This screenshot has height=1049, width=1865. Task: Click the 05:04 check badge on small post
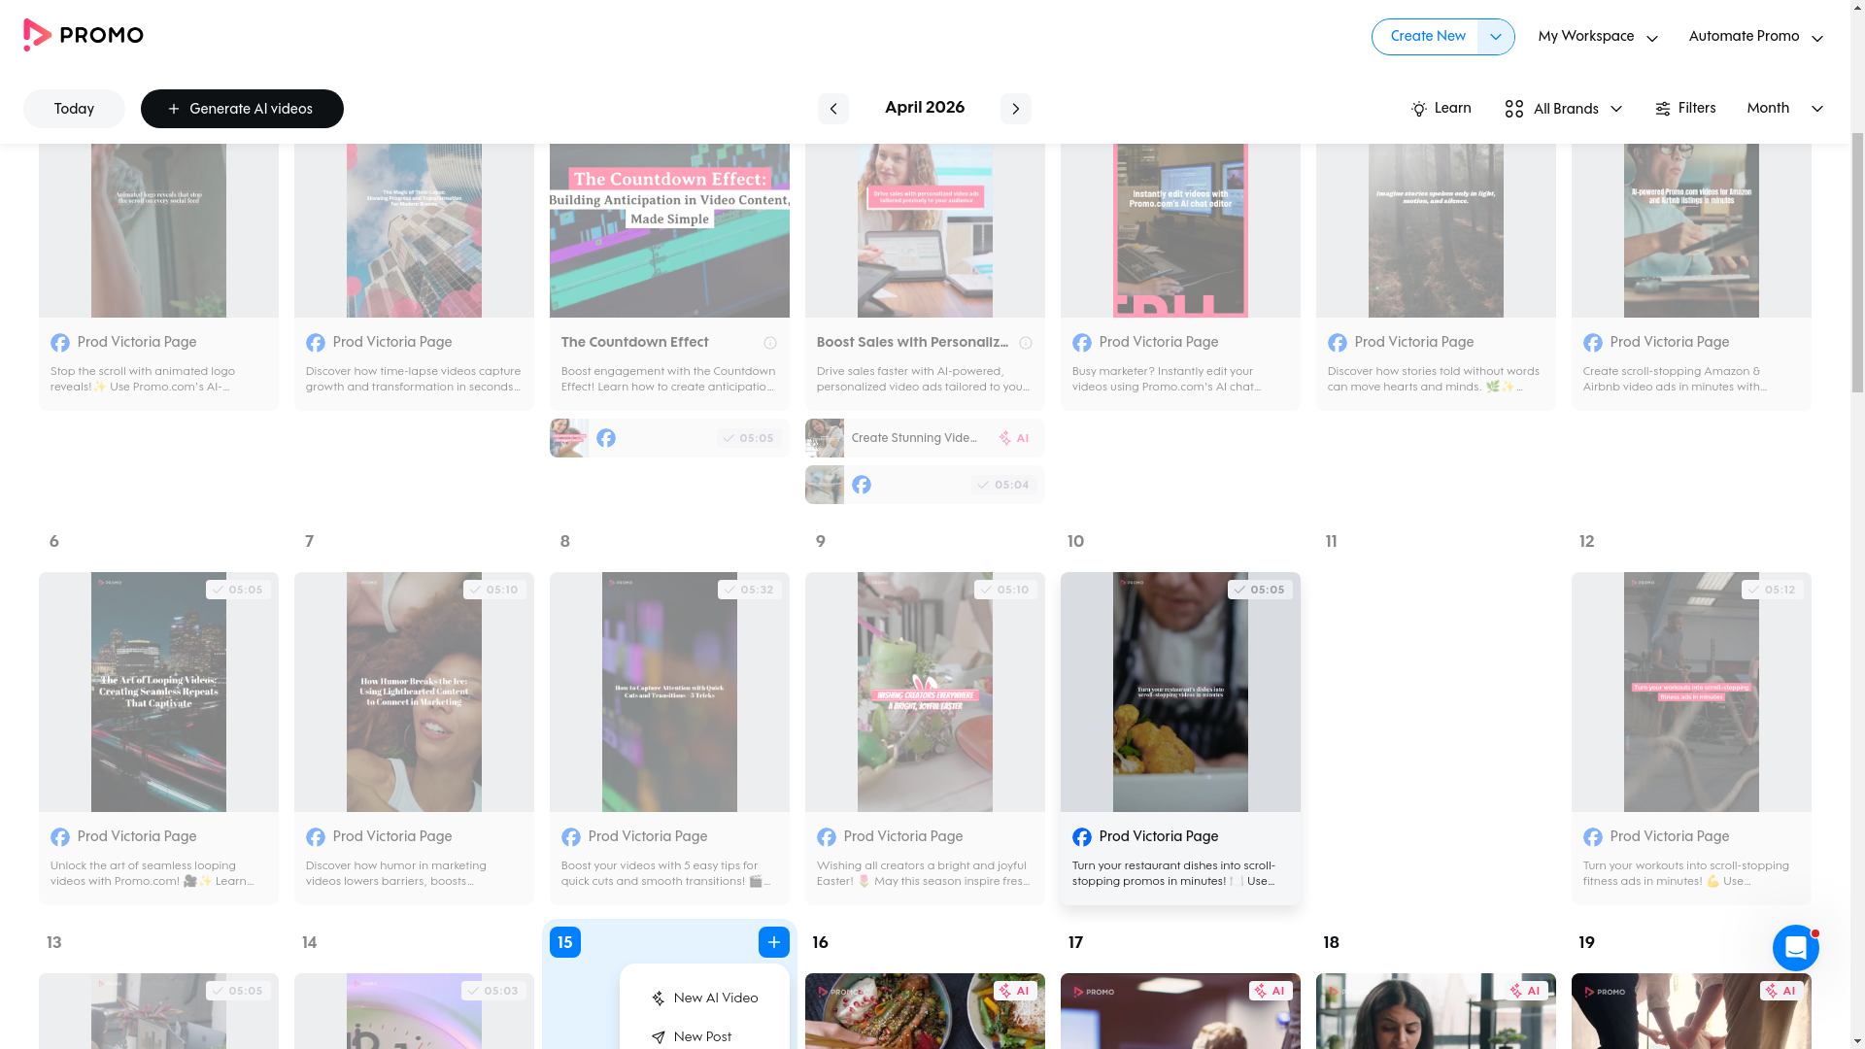pyautogui.click(x=1003, y=485)
